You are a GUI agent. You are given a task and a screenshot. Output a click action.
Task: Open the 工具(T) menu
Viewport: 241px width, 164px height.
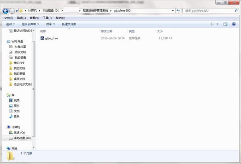(x=47, y=18)
